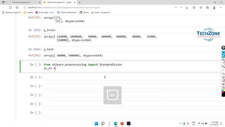This screenshot has height=127, width=225.
Task: Open browser extensions icon
Action: tap(194, 7)
